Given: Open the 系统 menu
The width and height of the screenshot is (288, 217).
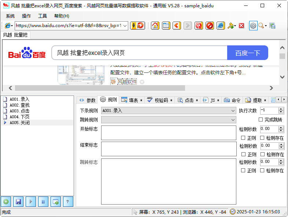Looking at the screenshot, I should [10, 16].
